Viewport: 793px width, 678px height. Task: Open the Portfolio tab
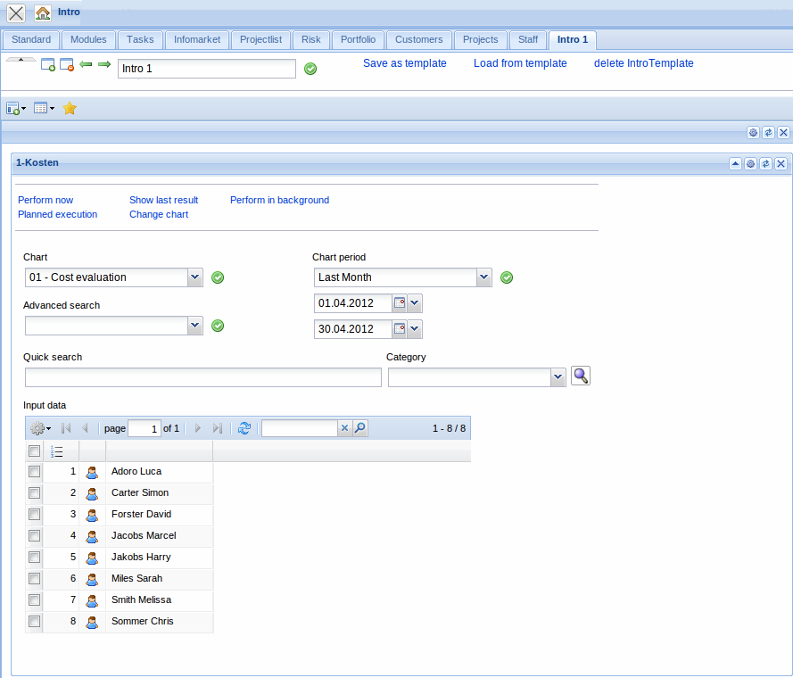tap(358, 39)
